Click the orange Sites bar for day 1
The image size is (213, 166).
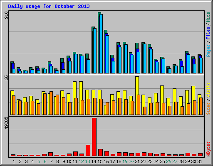(x=14, y=105)
